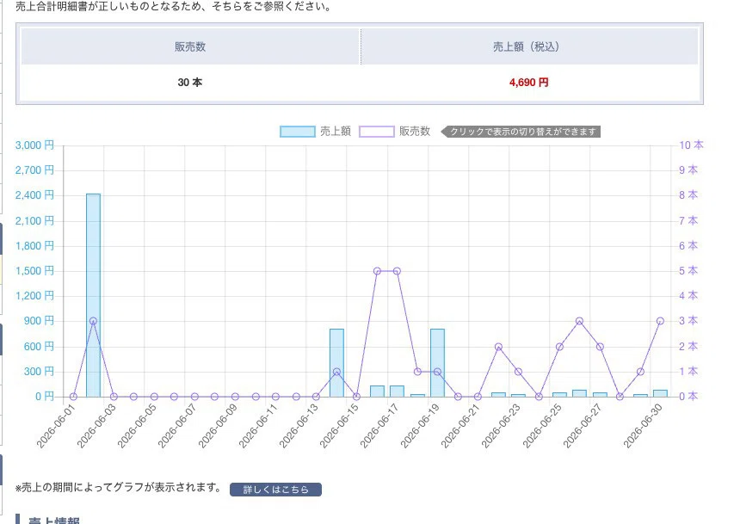Click the 10 本 axis label
Image resolution: width=734 pixels, height=524 pixels.
pos(691,145)
